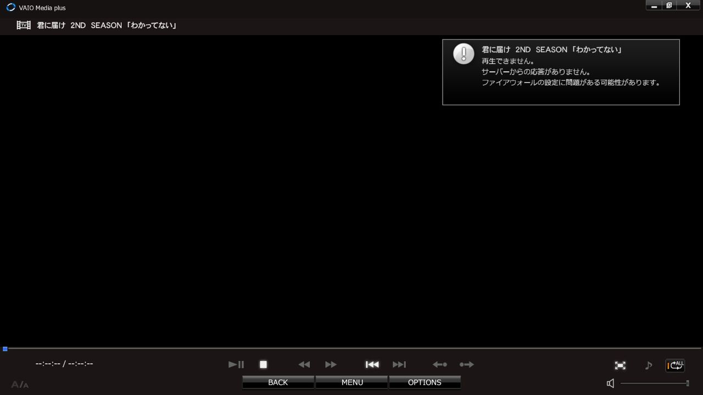Viewport: 703px width, 395px height.
Task: Click the VAIO Media plus logo
Action: point(10,7)
